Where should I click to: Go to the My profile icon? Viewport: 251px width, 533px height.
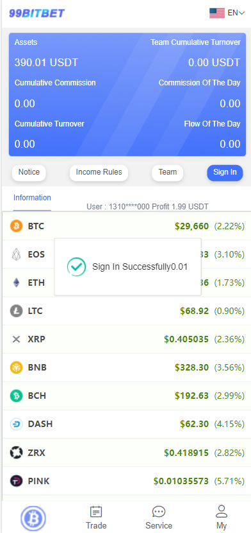[x=222, y=511]
